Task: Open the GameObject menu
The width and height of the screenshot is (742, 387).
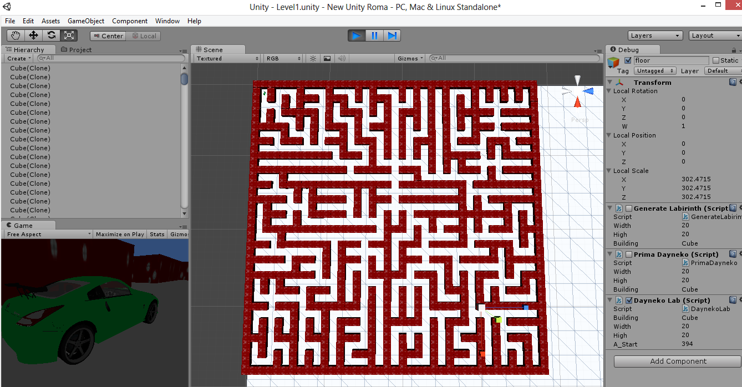Action: pyautogui.click(x=86, y=21)
